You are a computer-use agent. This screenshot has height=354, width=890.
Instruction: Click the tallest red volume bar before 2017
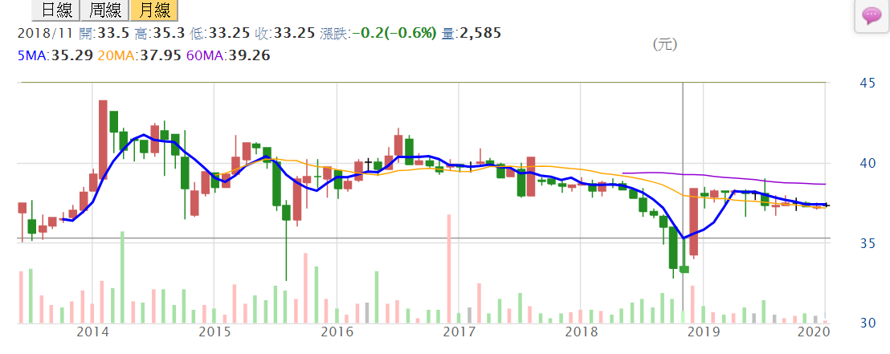click(448, 269)
